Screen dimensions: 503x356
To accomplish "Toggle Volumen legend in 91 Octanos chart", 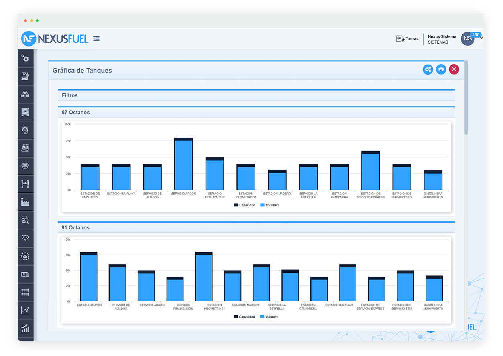I will coord(269,317).
